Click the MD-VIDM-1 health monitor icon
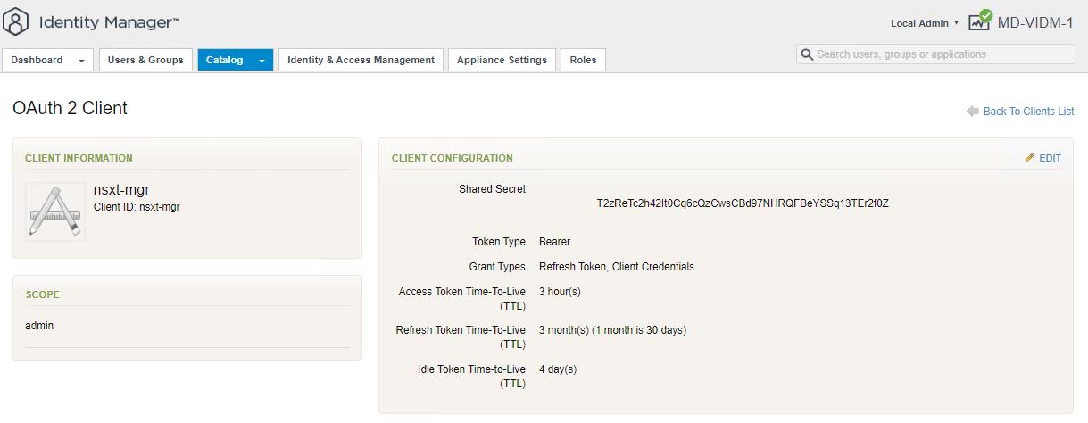This screenshot has width=1088, height=423. click(979, 21)
